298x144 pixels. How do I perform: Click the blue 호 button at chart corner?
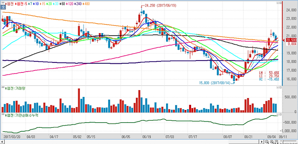(x=3, y=8)
